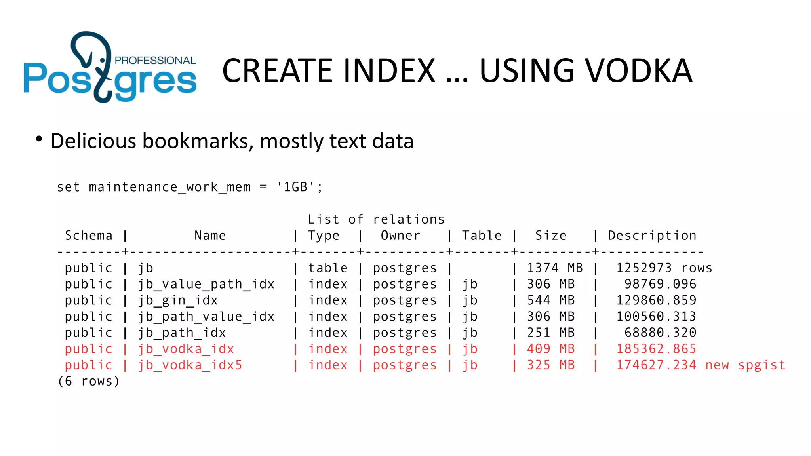Click the '185362.865' description value
Image resolution: width=811 pixels, height=456 pixels.
(x=656, y=349)
